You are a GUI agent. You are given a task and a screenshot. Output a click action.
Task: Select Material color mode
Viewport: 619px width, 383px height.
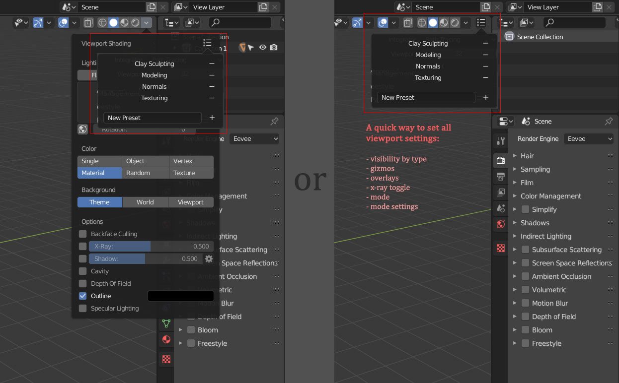click(99, 173)
